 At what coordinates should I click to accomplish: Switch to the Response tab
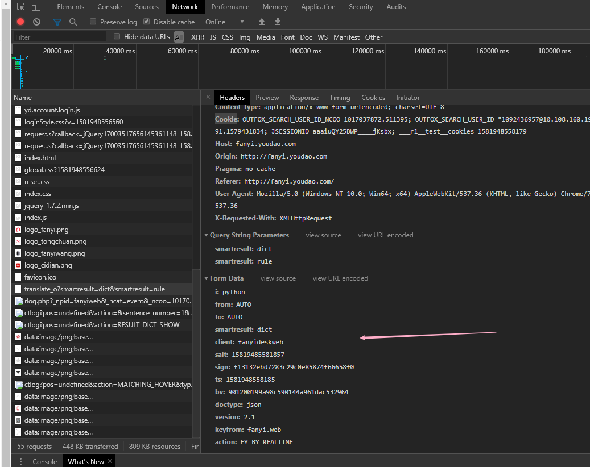(x=304, y=97)
